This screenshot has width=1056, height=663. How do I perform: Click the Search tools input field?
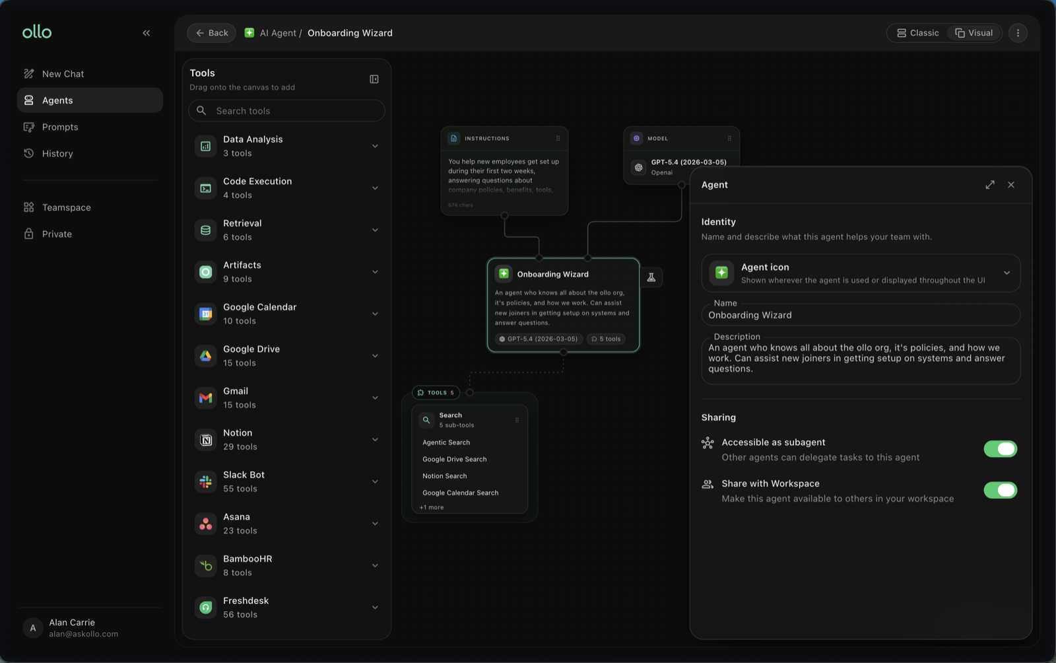click(x=286, y=111)
